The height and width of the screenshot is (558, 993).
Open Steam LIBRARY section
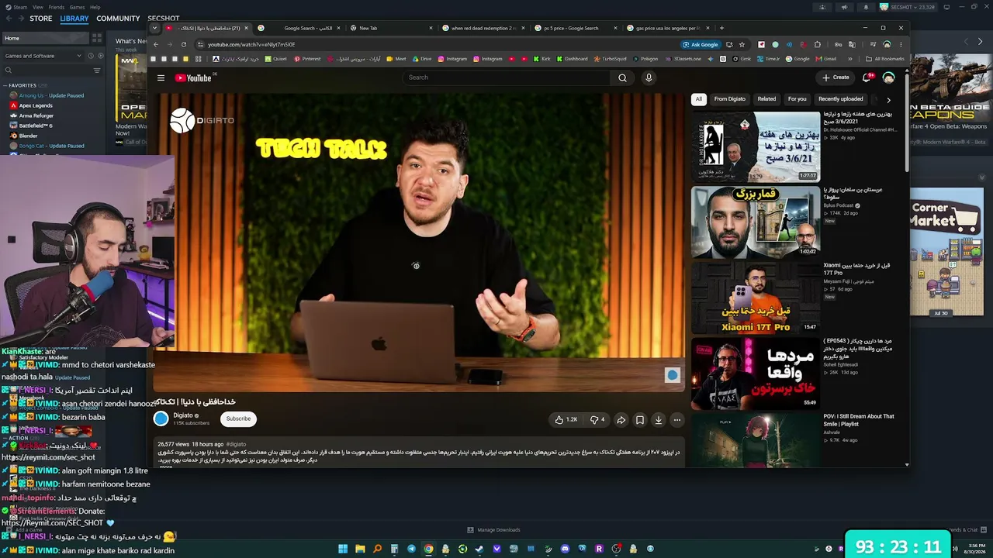74,19
